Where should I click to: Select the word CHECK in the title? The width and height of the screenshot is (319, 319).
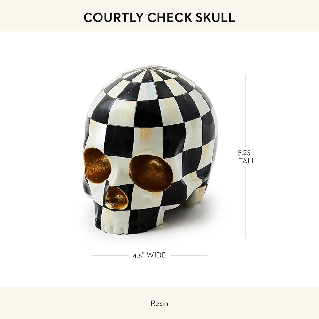point(170,17)
